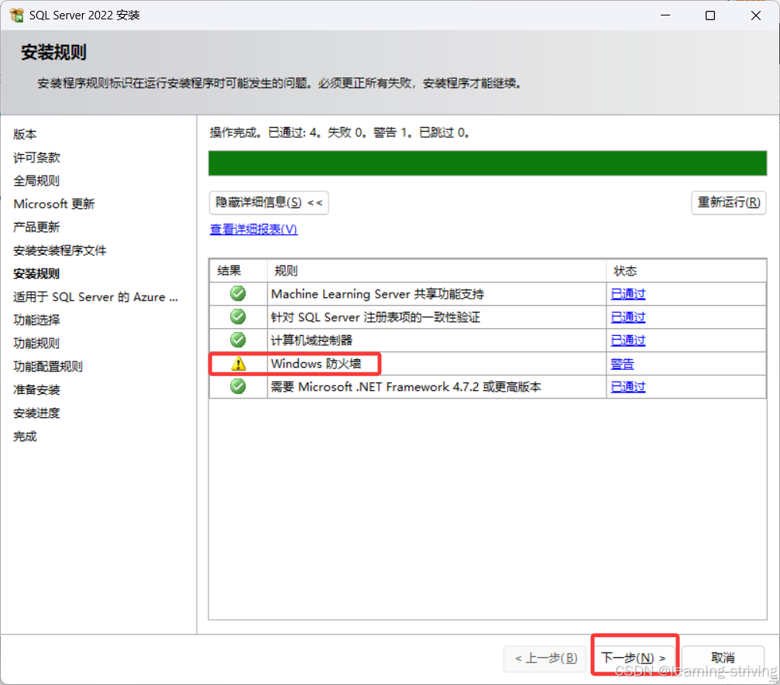Collapse details with 隐藏详细信息(S) button
This screenshot has width=780, height=685.
coord(269,203)
